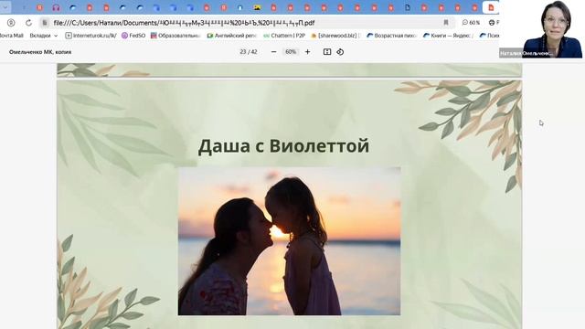
Task: Open the Chattern | P2P bookmark
Action: click(x=284, y=36)
